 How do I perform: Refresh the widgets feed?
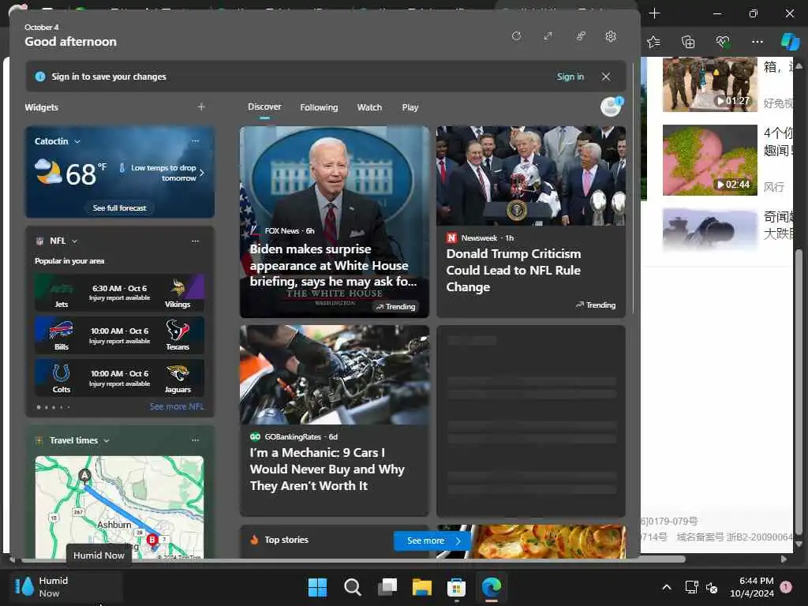point(516,36)
